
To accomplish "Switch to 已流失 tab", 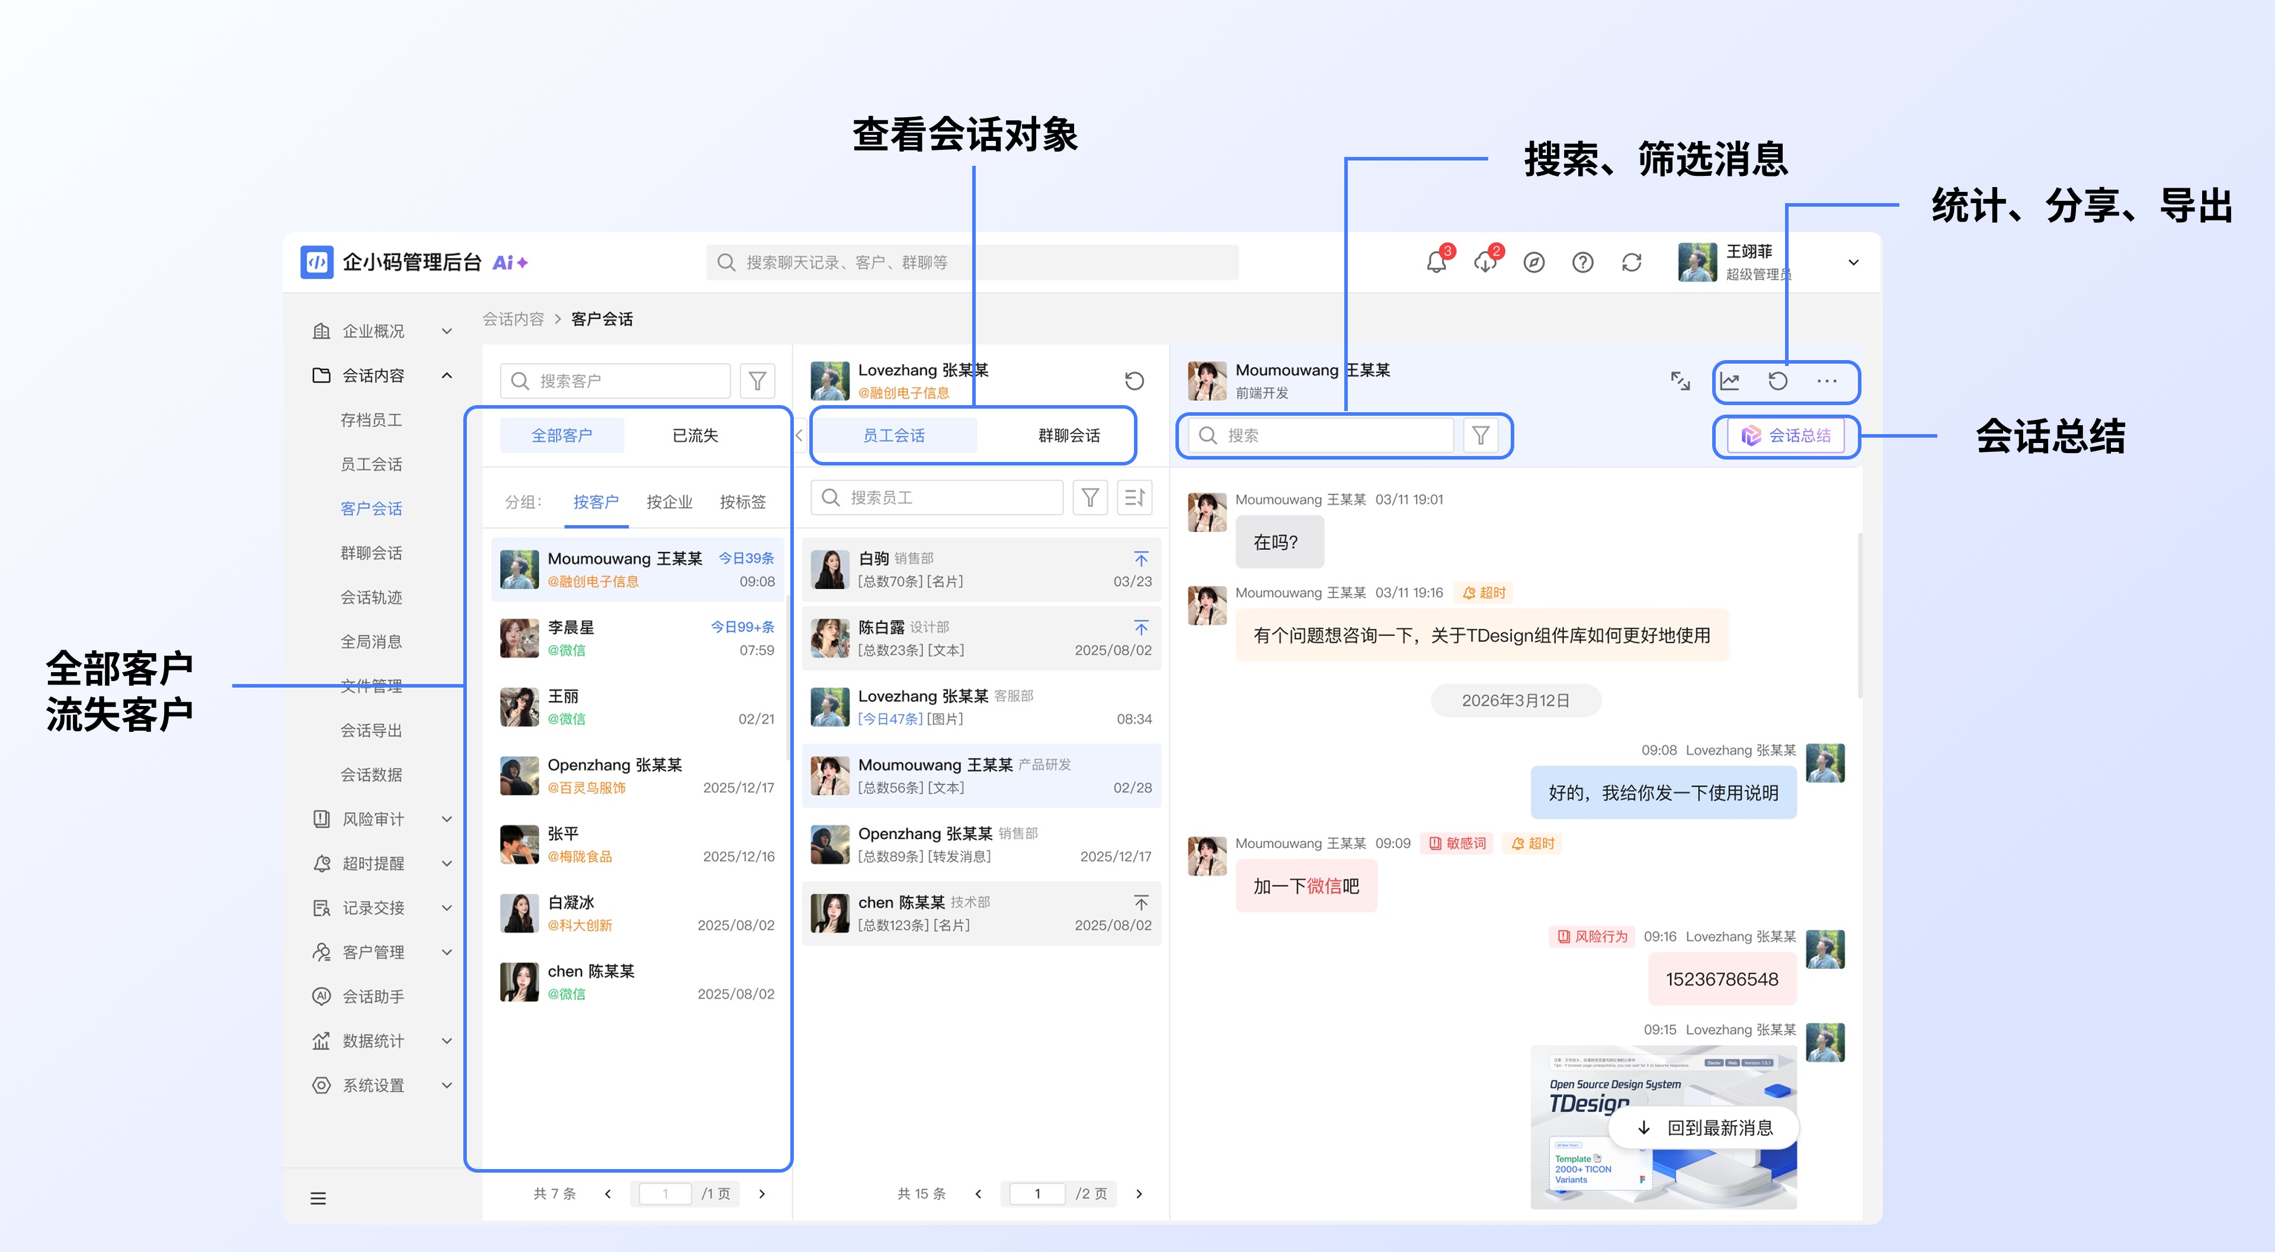I will pos(695,435).
